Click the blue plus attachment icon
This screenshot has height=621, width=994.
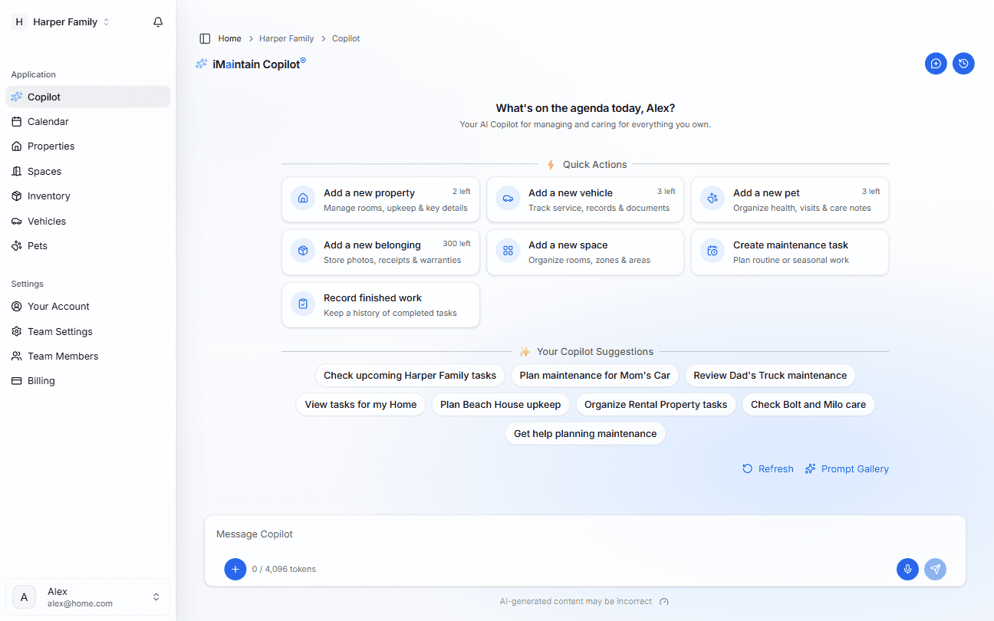coord(235,569)
